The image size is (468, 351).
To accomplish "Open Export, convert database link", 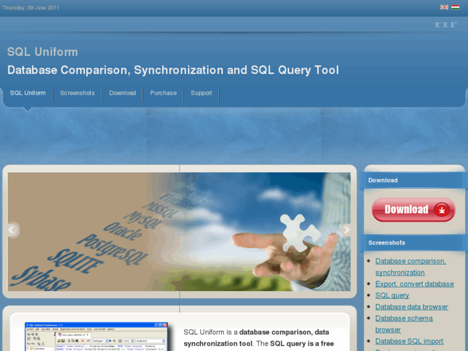I will click(x=415, y=284).
